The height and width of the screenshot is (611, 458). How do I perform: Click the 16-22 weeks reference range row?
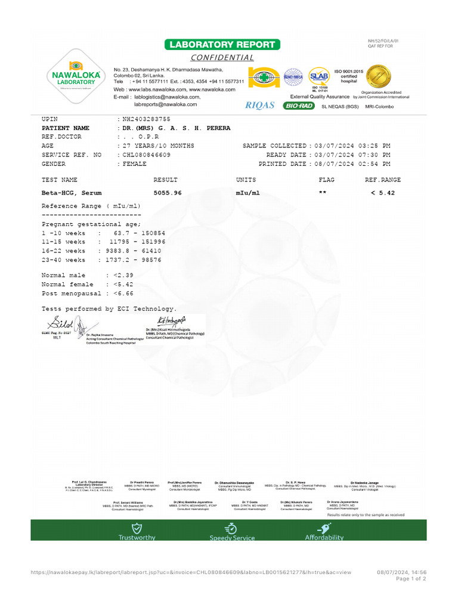pos(101,251)
